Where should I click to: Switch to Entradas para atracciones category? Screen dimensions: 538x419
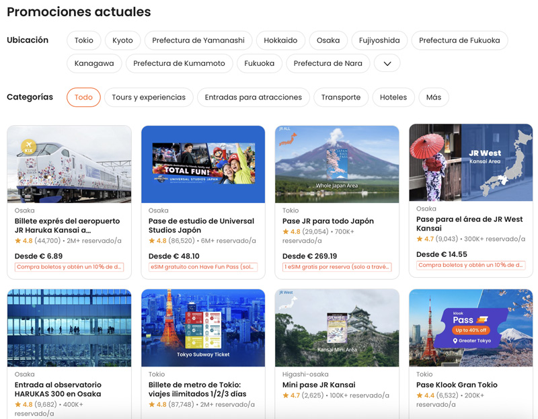[254, 98]
